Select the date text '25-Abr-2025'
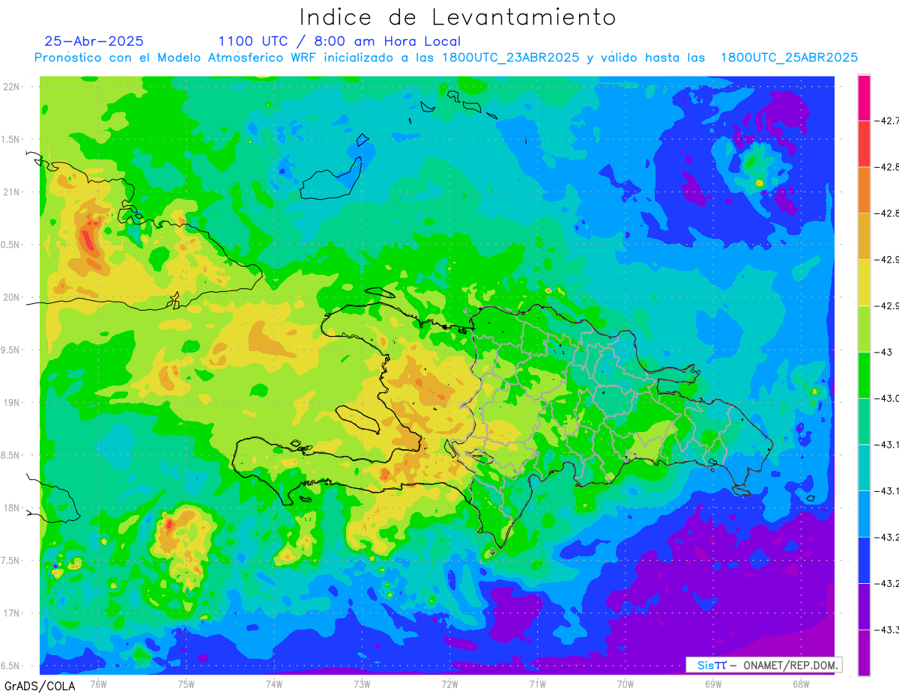This screenshot has height=694, width=899. coord(94,41)
